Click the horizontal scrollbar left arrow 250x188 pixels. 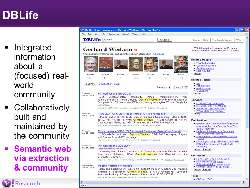coord(82,182)
